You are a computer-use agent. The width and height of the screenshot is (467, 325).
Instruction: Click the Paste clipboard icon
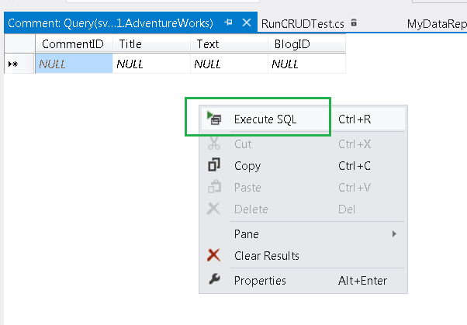(215, 187)
